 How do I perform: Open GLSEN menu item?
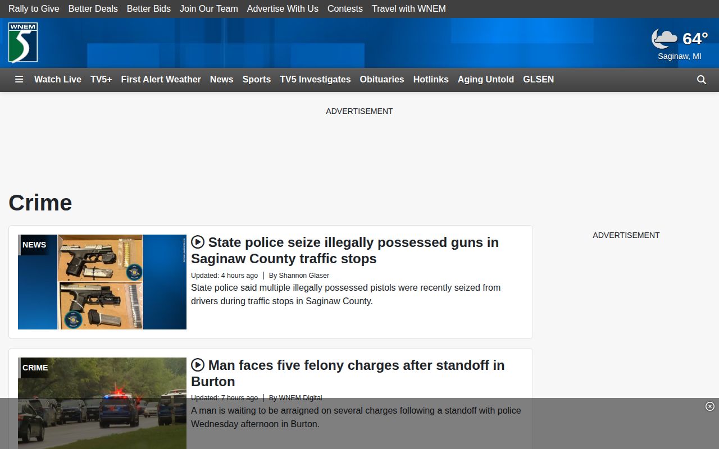[539, 79]
